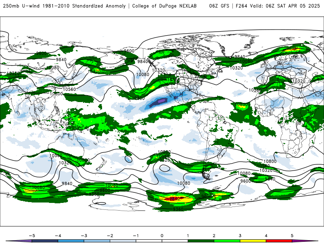
Task: Click the "College of DuPage NEXLAB" text
Action: coord(164,6)
